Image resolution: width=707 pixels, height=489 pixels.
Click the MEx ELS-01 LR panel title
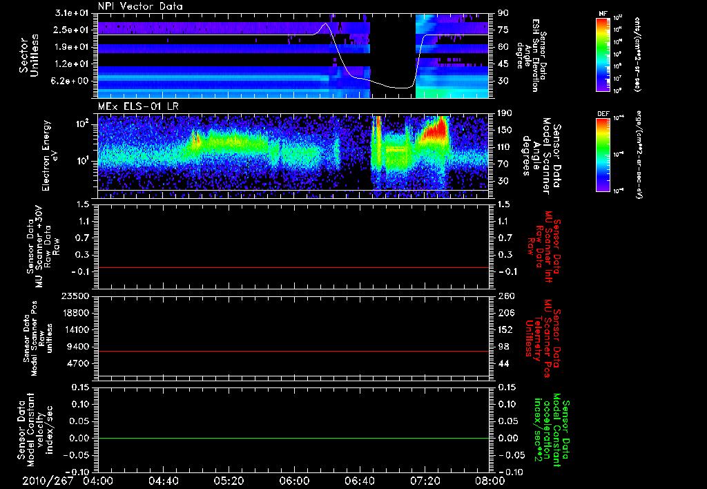pyautogui.click(x=138, y=106)
